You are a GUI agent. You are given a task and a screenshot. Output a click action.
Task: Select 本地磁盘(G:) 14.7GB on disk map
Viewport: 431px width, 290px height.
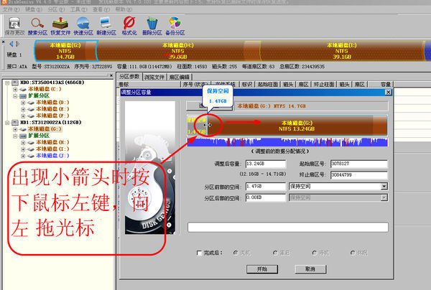tap(65, 51)
